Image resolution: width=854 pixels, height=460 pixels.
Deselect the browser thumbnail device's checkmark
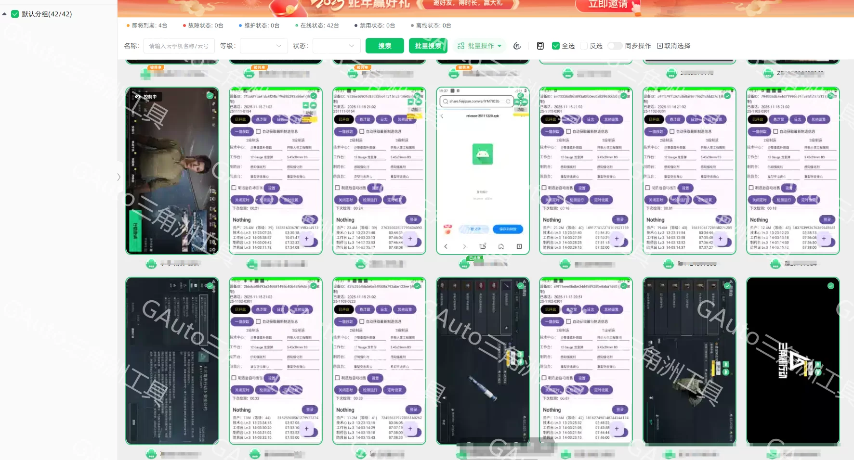pos(520,96)
